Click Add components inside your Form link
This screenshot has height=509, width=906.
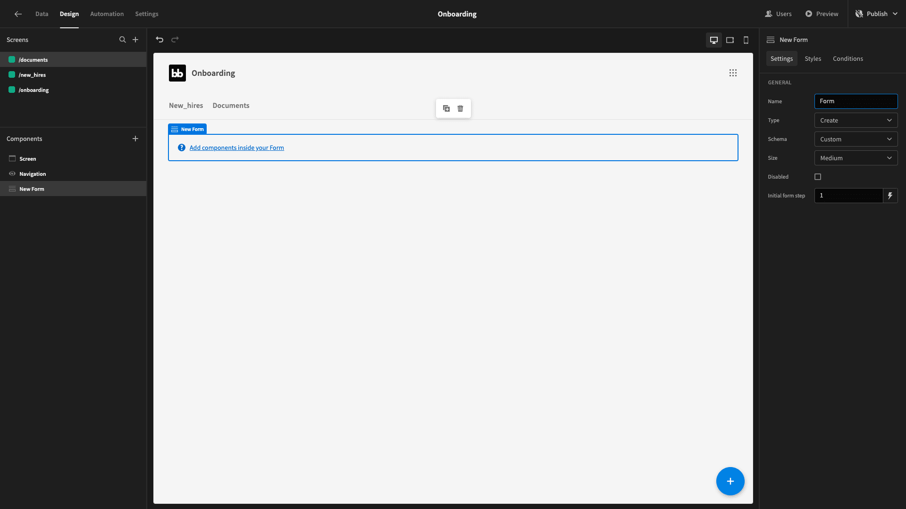click(237, 148)
